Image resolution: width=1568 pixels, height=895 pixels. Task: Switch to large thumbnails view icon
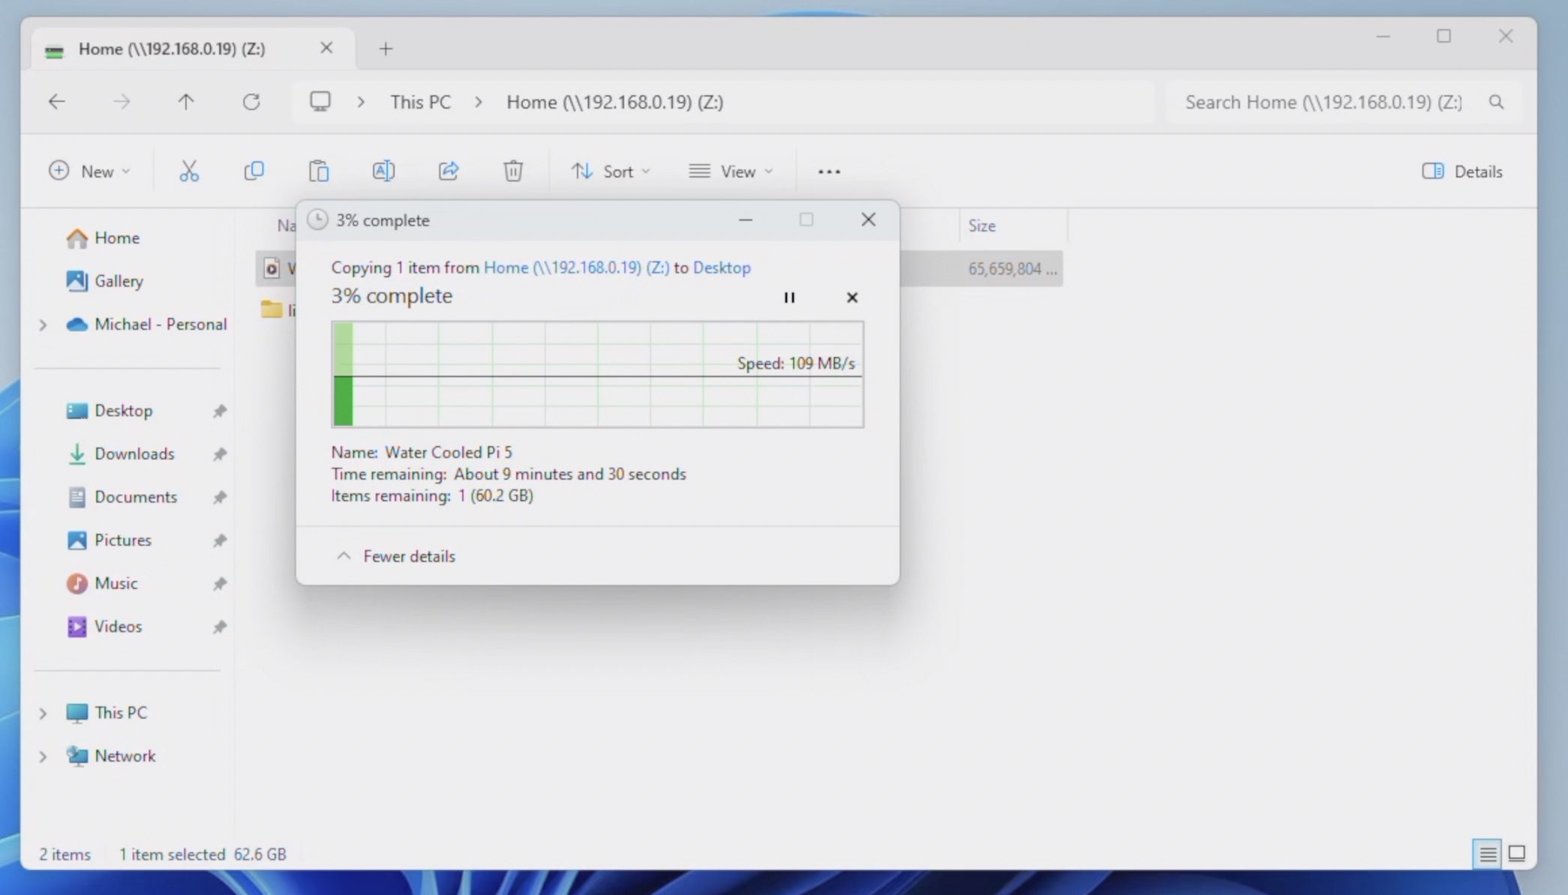1517,854
